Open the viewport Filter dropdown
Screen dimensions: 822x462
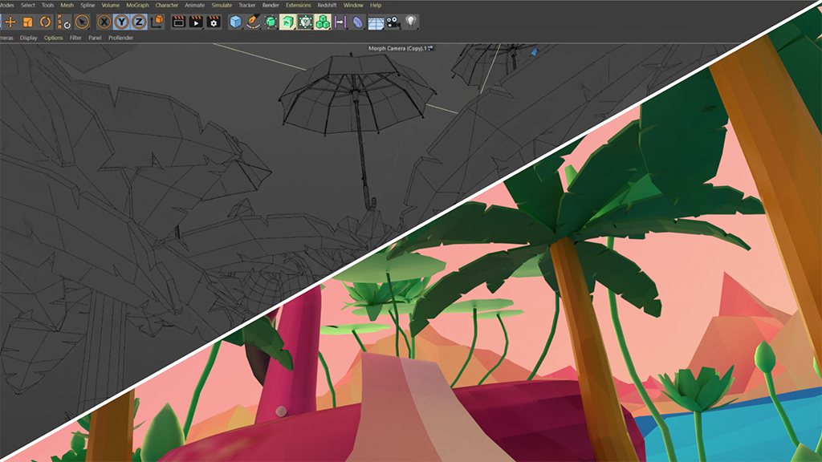tap(75, 38)
